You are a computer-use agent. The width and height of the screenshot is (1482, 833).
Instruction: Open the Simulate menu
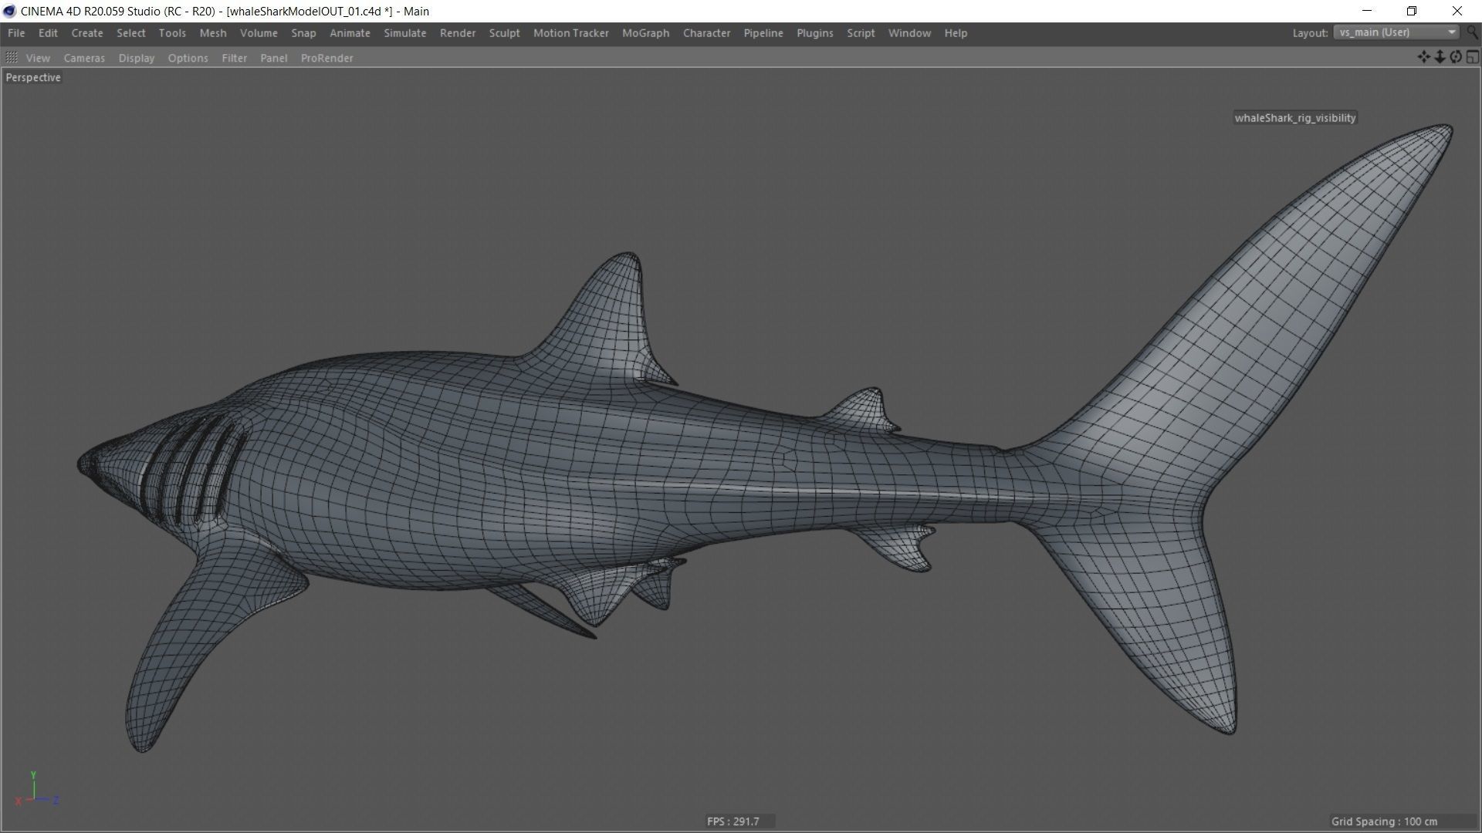[x=405, y=33]
